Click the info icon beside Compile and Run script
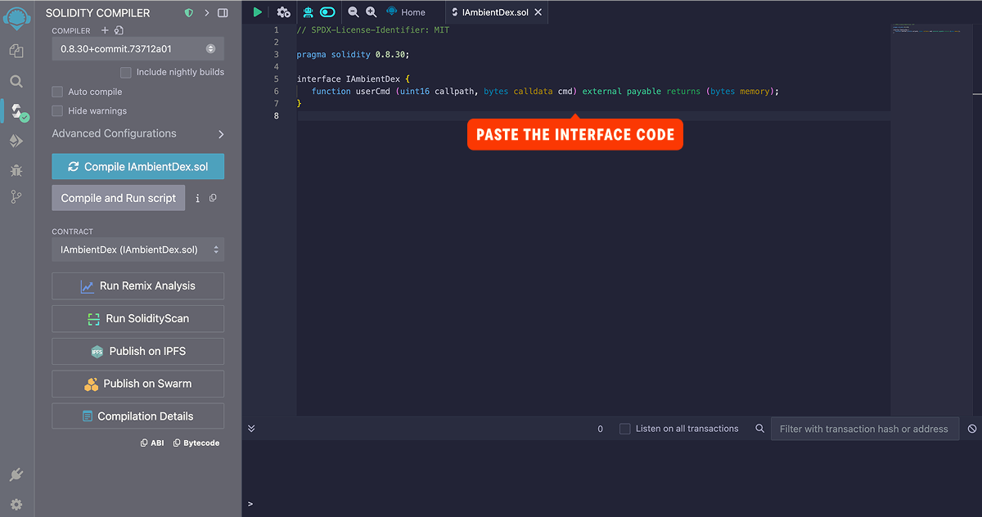 pyautogui.click(x=197, y=198)
